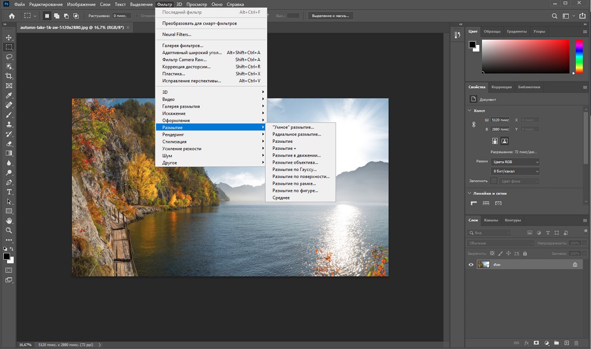
Task: Open Neural Filters from the menu
Action: [176, 35]
